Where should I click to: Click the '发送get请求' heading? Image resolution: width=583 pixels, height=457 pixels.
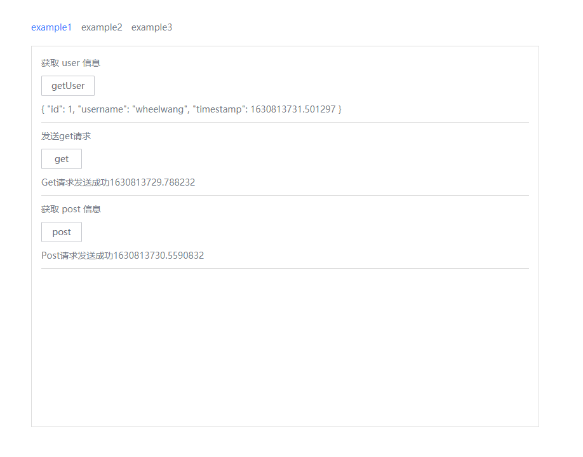(x=66, y=136)
